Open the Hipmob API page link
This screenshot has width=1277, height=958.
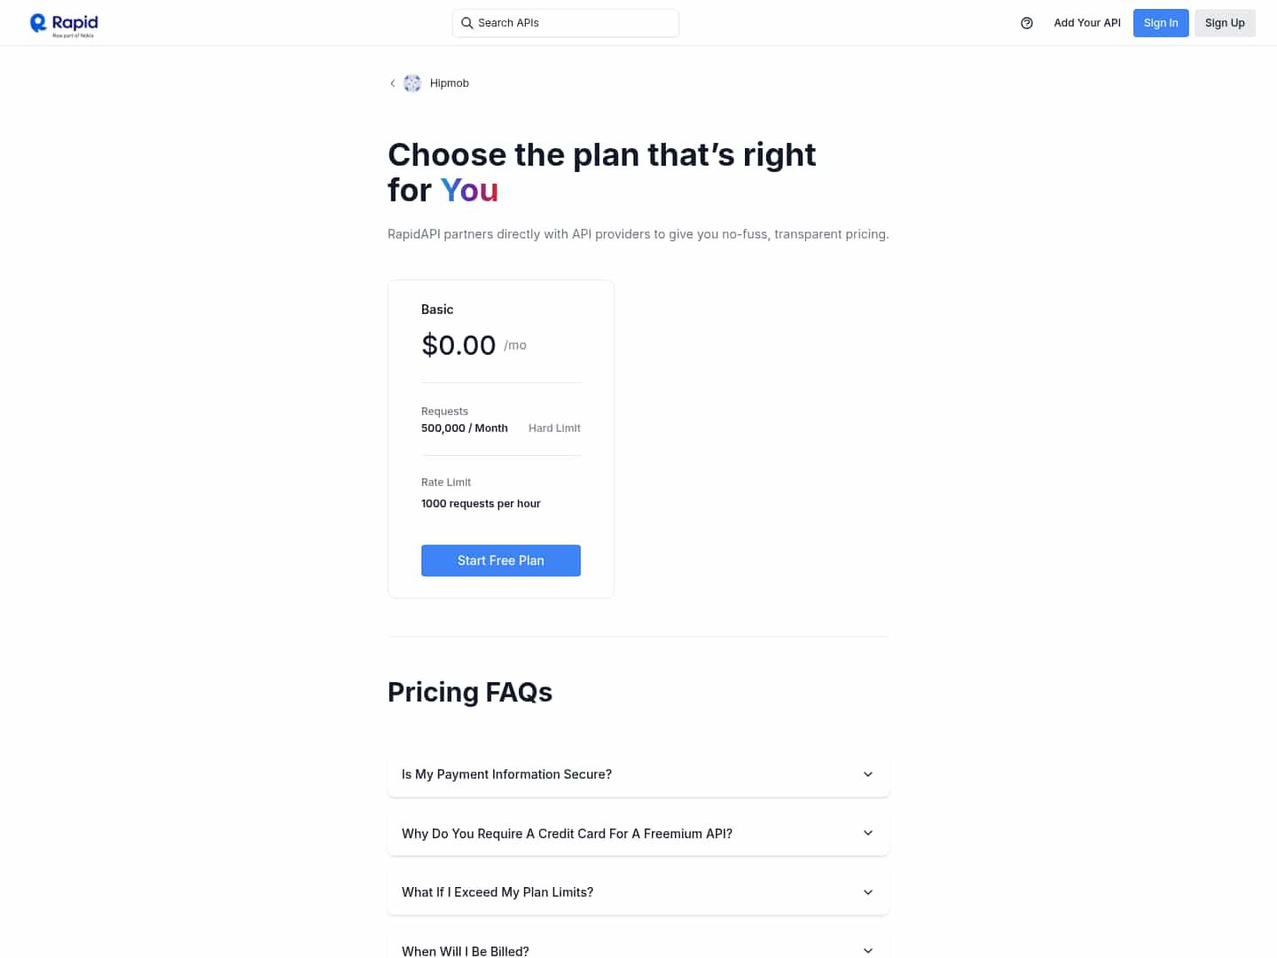(450, 83)
